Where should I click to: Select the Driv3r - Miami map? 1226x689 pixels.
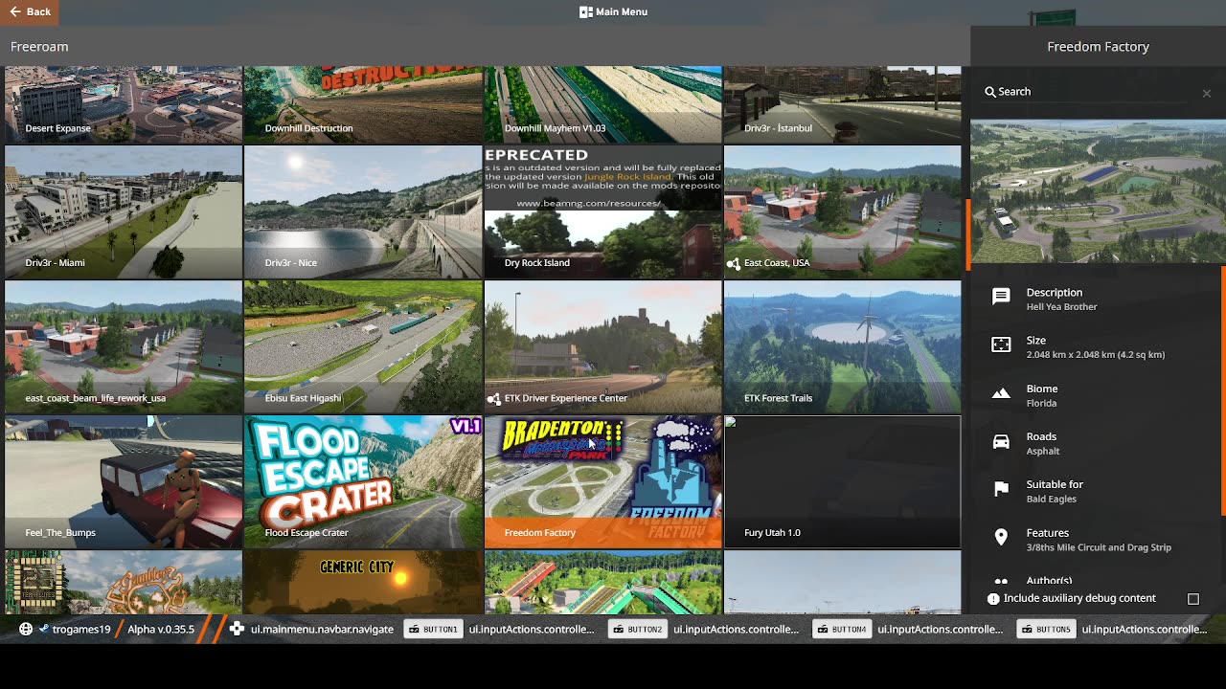(x=124, y=211)
